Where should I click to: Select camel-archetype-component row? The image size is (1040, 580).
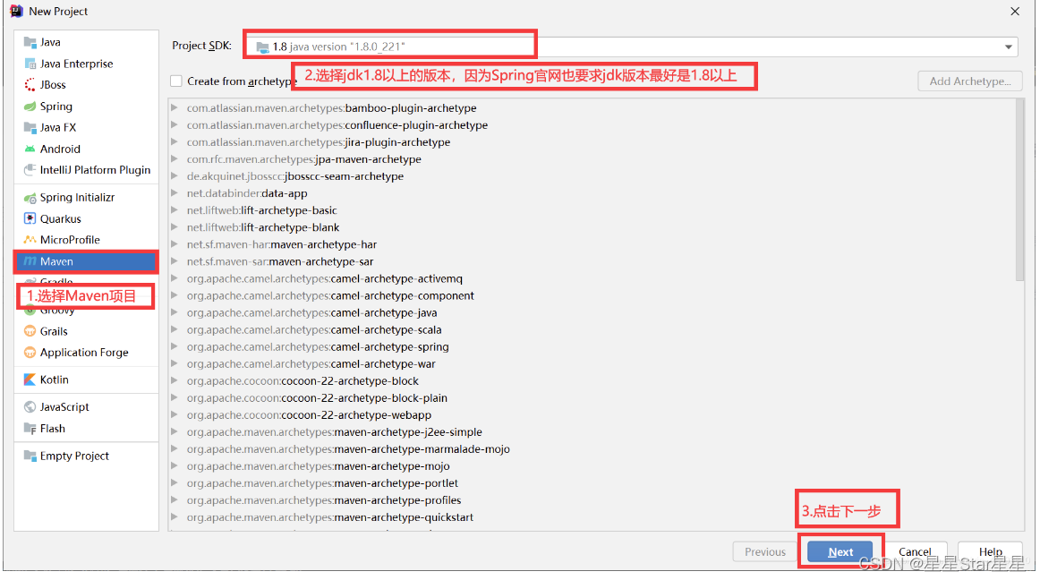[x=591, y=296]
